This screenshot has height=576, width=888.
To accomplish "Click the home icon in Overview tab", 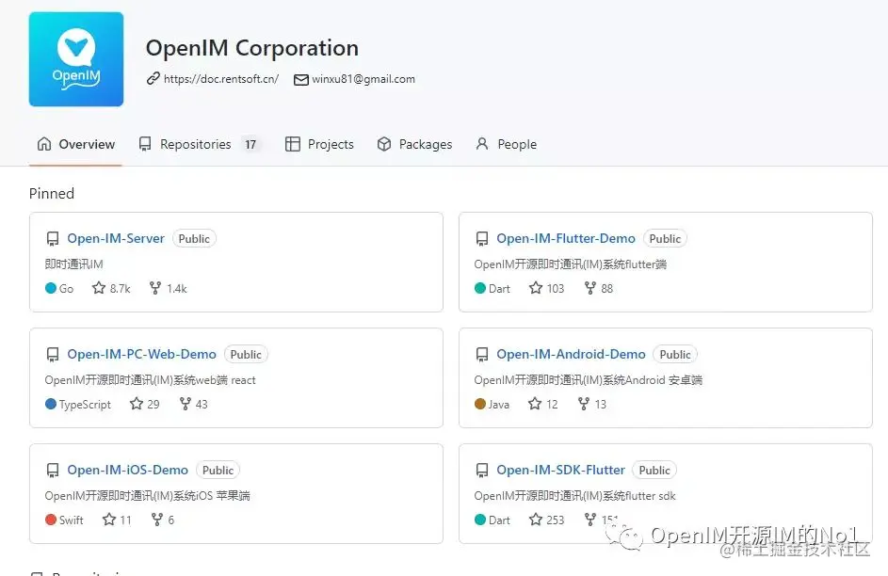I will pyautogui.click(x=44, y=144).
